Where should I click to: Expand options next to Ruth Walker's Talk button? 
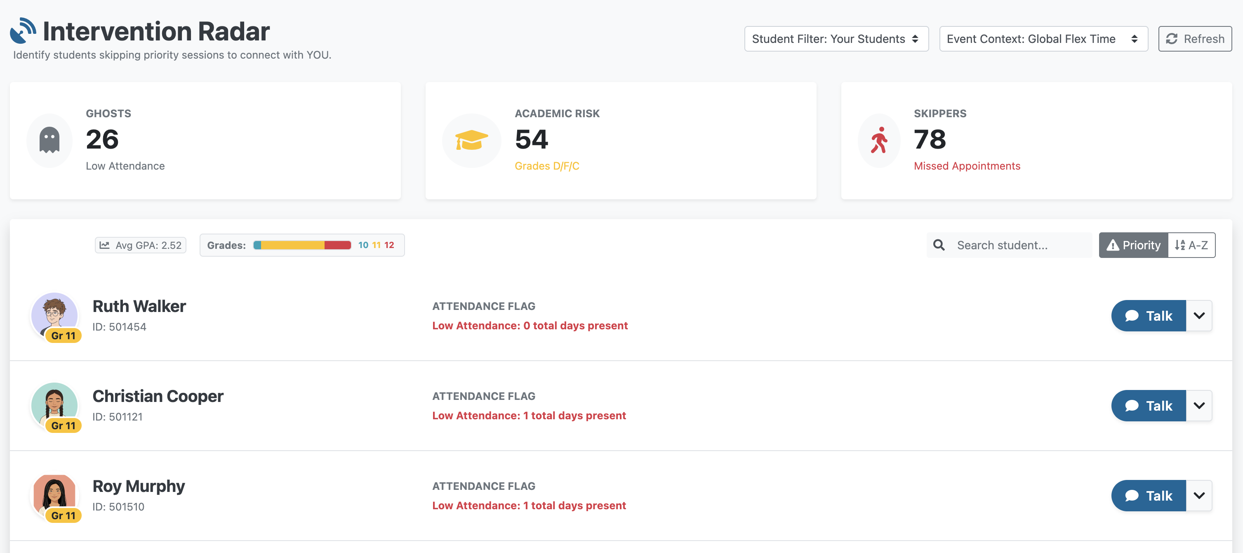tap(1199, 316)
